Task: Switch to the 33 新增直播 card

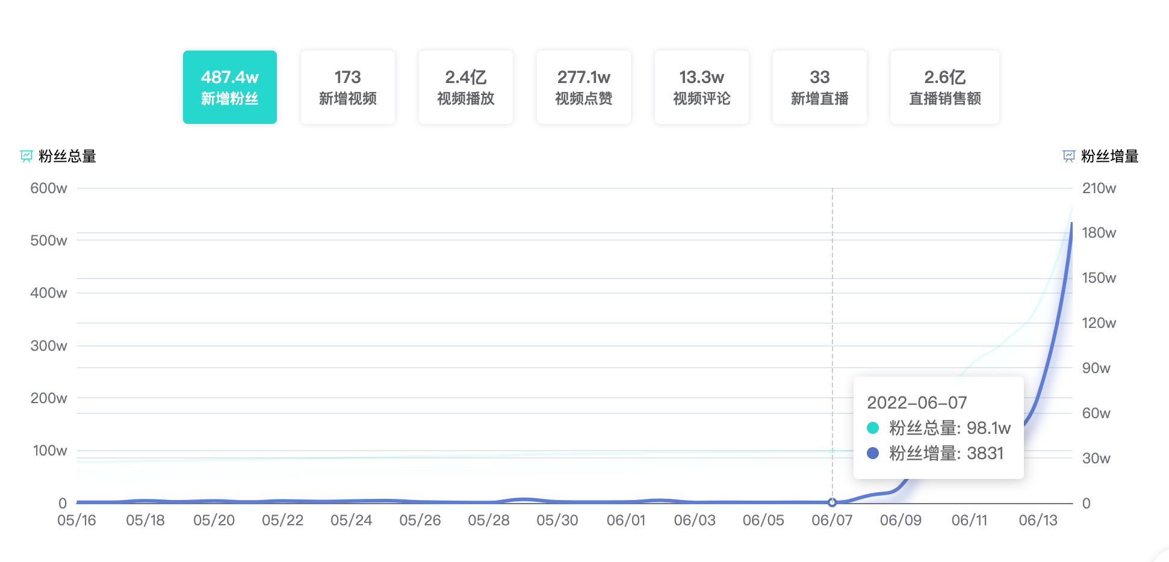Action: coord(820,87)
